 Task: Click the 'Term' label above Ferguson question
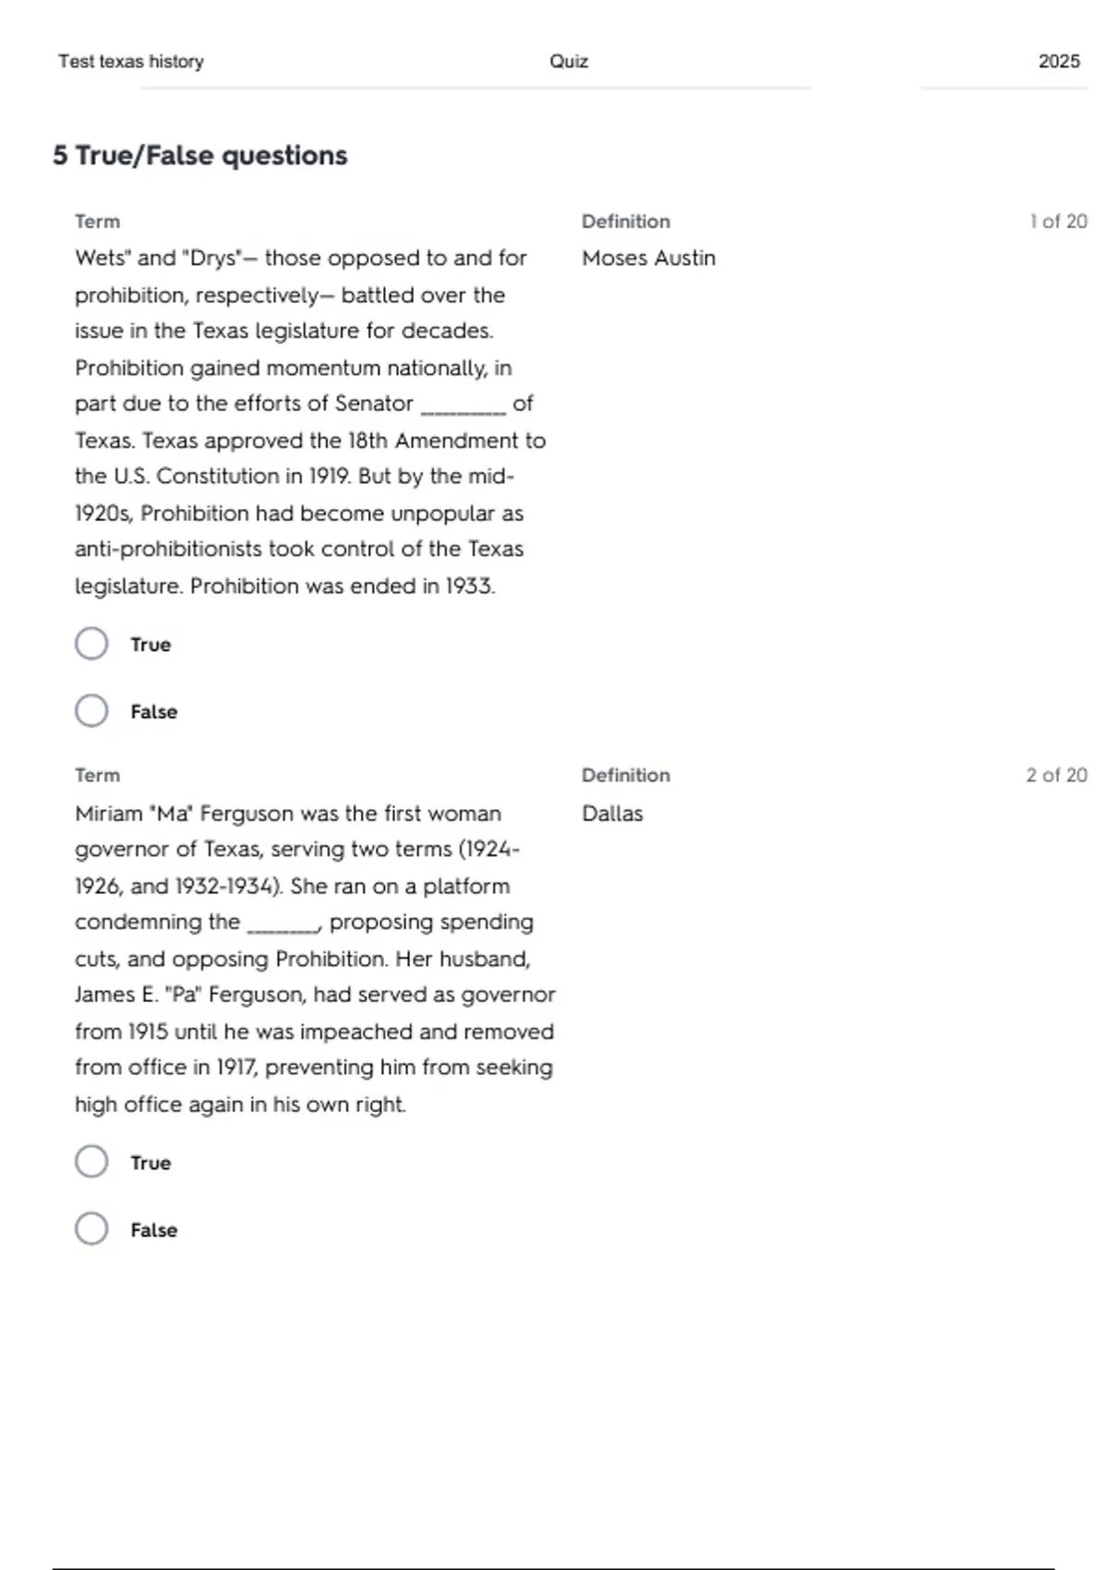click(x=97, y=776)
